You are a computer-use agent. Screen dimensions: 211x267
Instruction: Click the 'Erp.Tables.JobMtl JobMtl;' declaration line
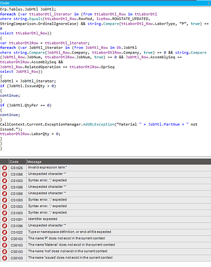click(28, 9)
